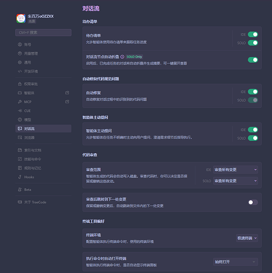Click the 浏览器 browser window icon
Image resolution: width=272 pixels, height=273 pixels.
pos(20,137)
